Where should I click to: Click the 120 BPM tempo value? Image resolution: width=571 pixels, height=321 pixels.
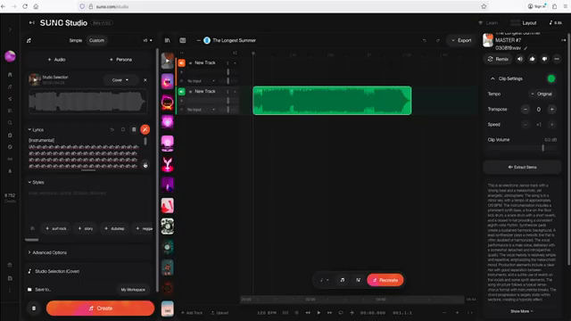click(x=267, y=313)
